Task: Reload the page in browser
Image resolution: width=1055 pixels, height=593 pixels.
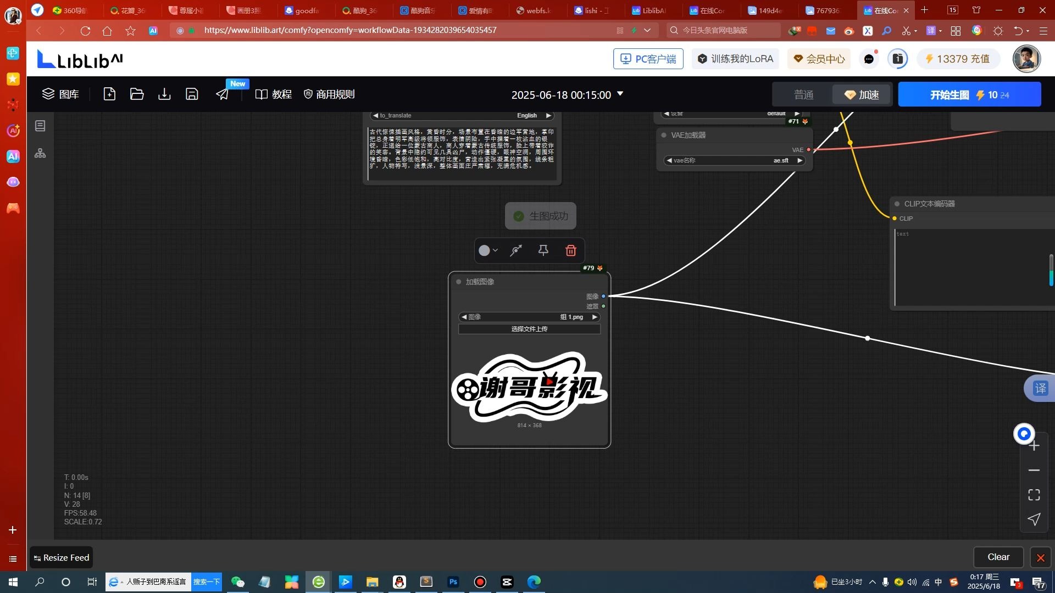Action: tap(85, 31)
